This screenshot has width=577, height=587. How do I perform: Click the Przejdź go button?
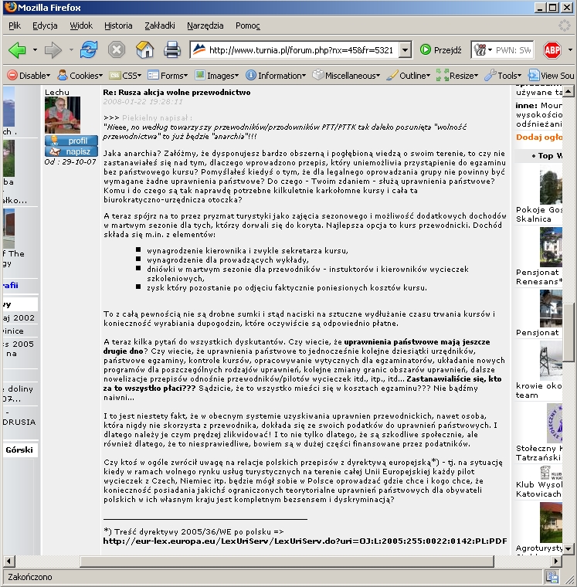tap(441, 49)
